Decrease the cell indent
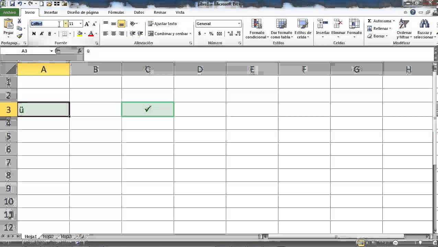The height and width of the screenshot is (247, 438). (x=132, y=34)
